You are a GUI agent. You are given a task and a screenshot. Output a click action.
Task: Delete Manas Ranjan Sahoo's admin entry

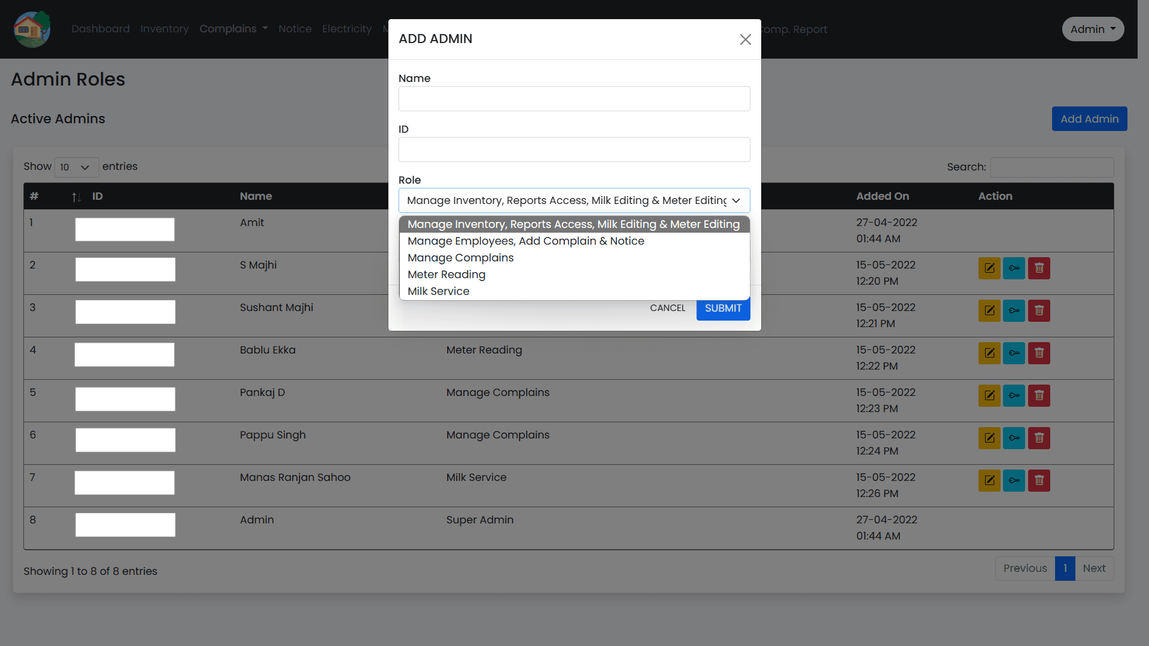(1039, 480)
